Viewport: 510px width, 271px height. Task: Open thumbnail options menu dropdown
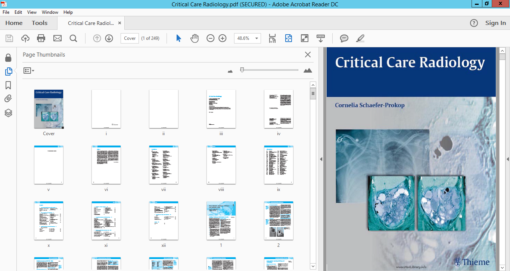point(29,70)
